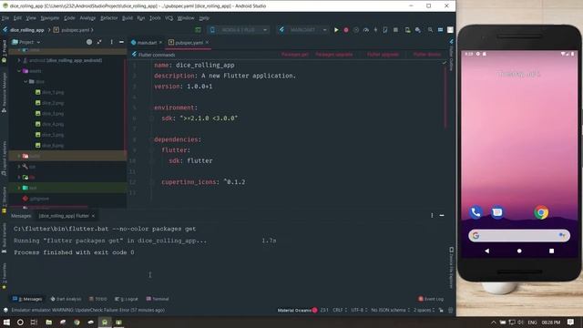The height and width of the screenshot is (328, 583).
Task: Open File Explorer from the taskbar
Action: [x=48, y=322]
